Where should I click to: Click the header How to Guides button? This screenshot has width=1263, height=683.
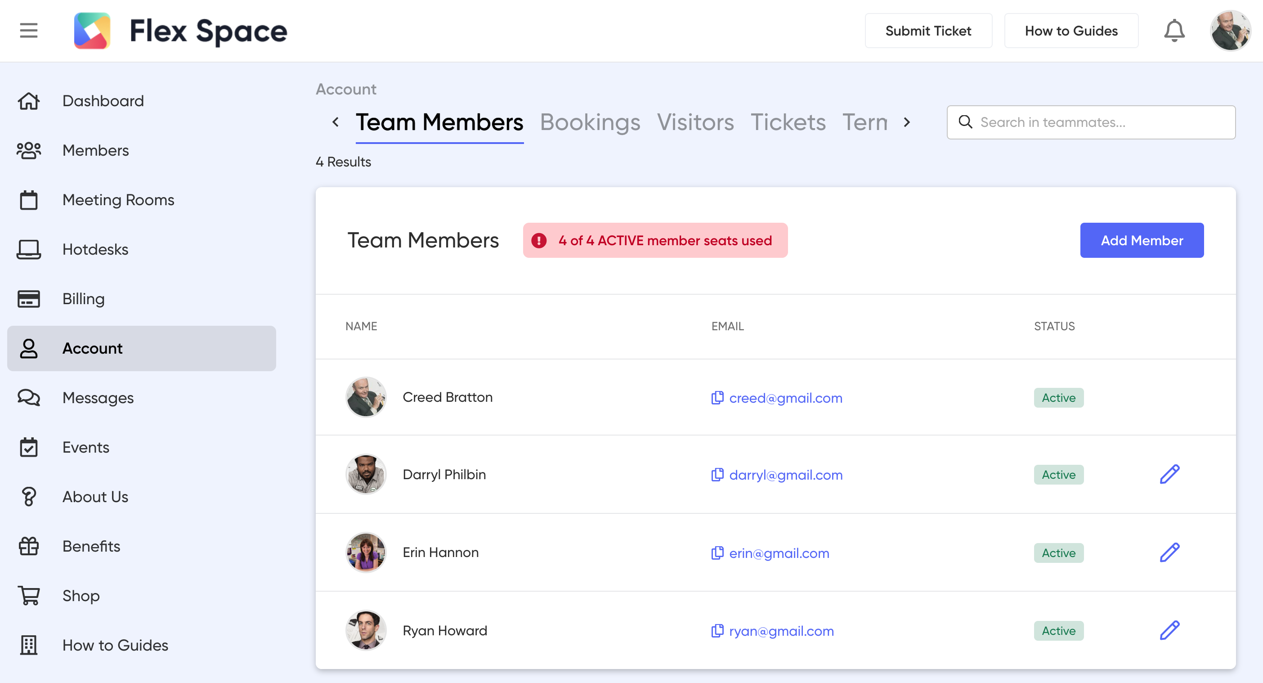pos(1071,31)
